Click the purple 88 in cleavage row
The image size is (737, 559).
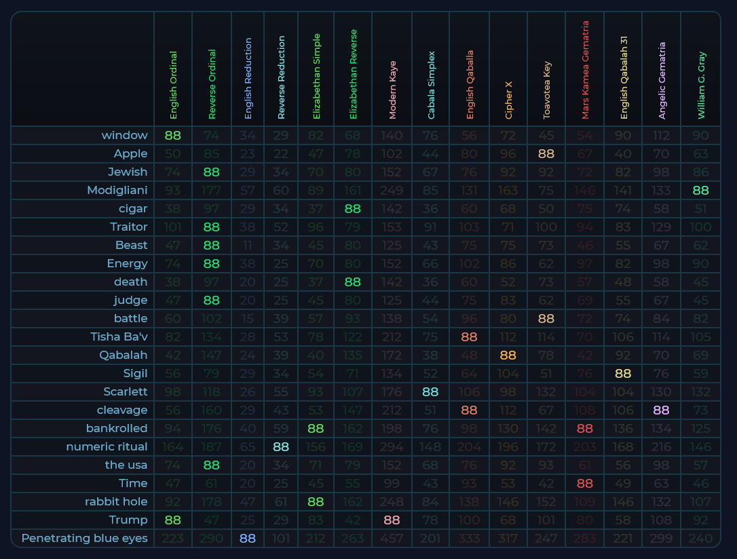661,410
